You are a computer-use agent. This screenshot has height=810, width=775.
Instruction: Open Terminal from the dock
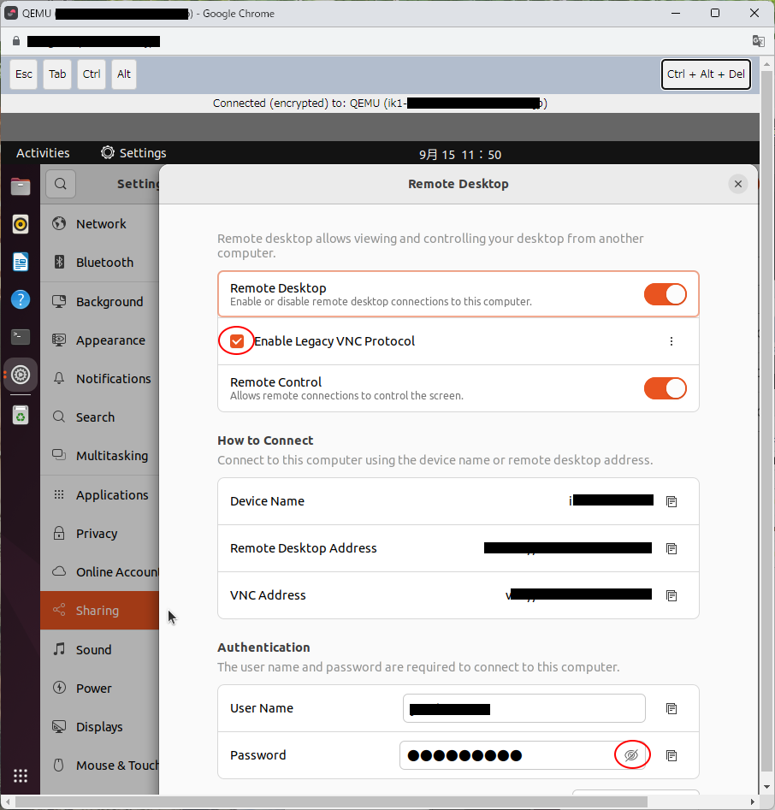pyautogui.click(x=21, y=337)
